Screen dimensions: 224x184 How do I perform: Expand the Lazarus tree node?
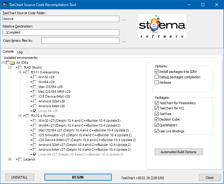pos(10,159)
